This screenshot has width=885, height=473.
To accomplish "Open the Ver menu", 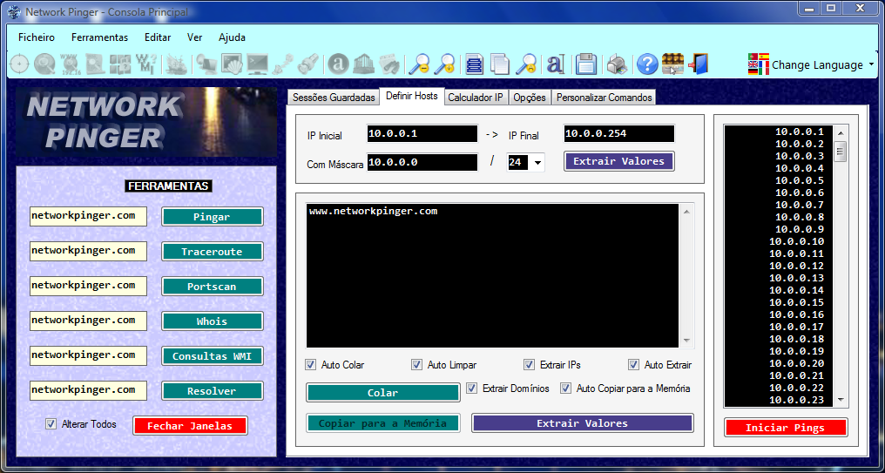I will tap(195, 37).
